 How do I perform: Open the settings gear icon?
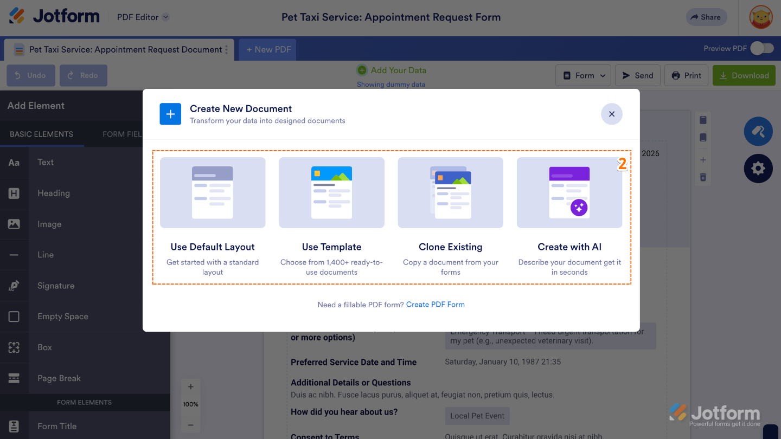758,169
